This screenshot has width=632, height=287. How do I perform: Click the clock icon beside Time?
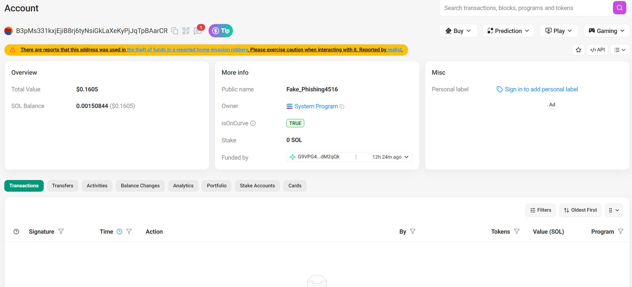119,232
